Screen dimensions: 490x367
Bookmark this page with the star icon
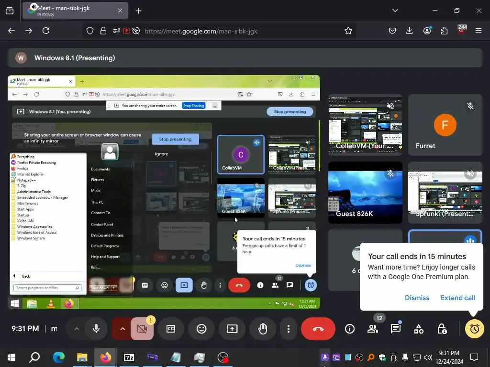(348, 31)
